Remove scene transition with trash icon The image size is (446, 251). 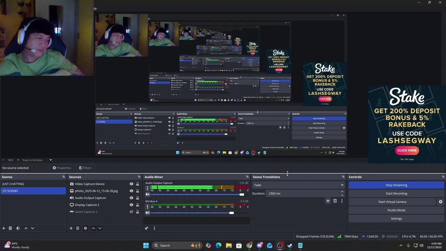tap(335, 201)
